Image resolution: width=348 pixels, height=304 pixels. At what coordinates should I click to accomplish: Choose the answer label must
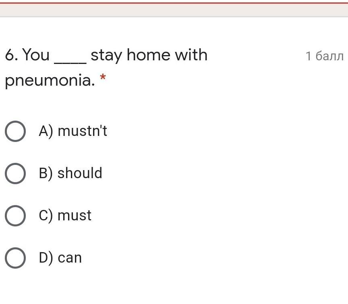tap(75, 216)
